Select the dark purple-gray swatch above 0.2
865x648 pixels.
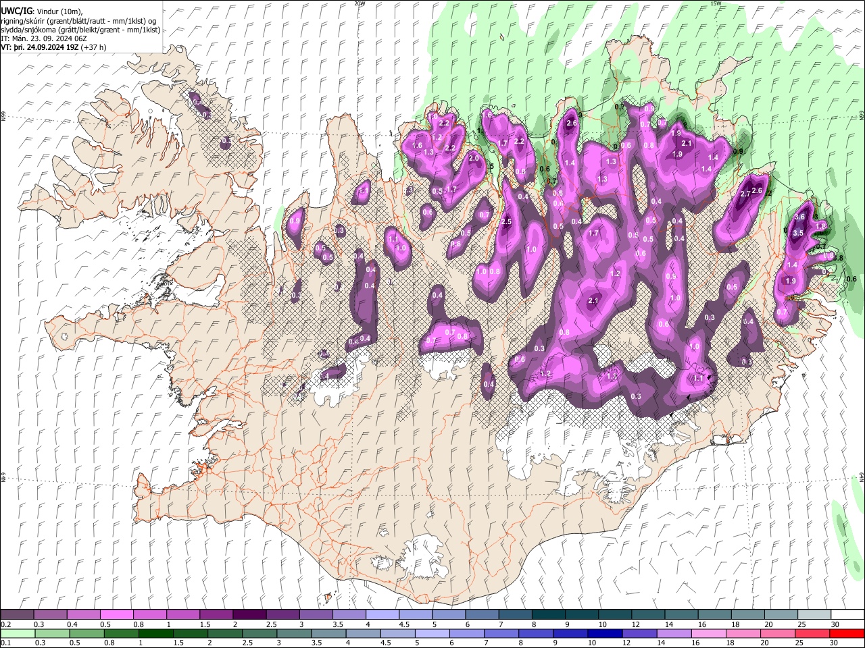click(x=18, y=615)
